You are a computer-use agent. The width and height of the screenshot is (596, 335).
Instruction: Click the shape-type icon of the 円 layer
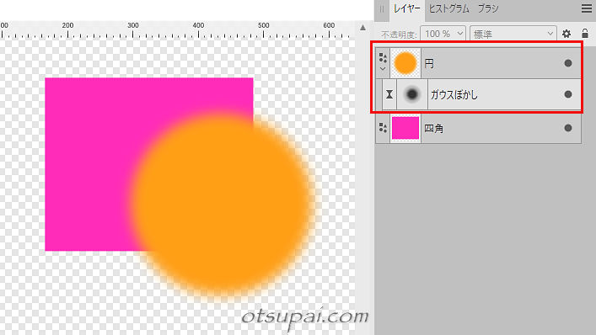coord(383,58)
